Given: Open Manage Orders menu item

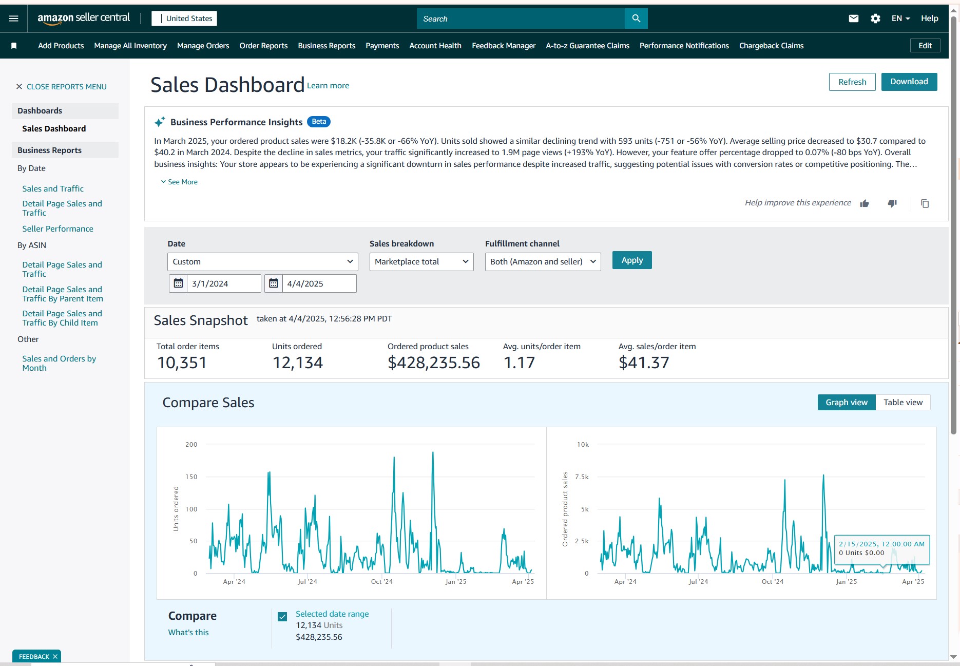Looking at the screenshot, I should click(203, 46).
